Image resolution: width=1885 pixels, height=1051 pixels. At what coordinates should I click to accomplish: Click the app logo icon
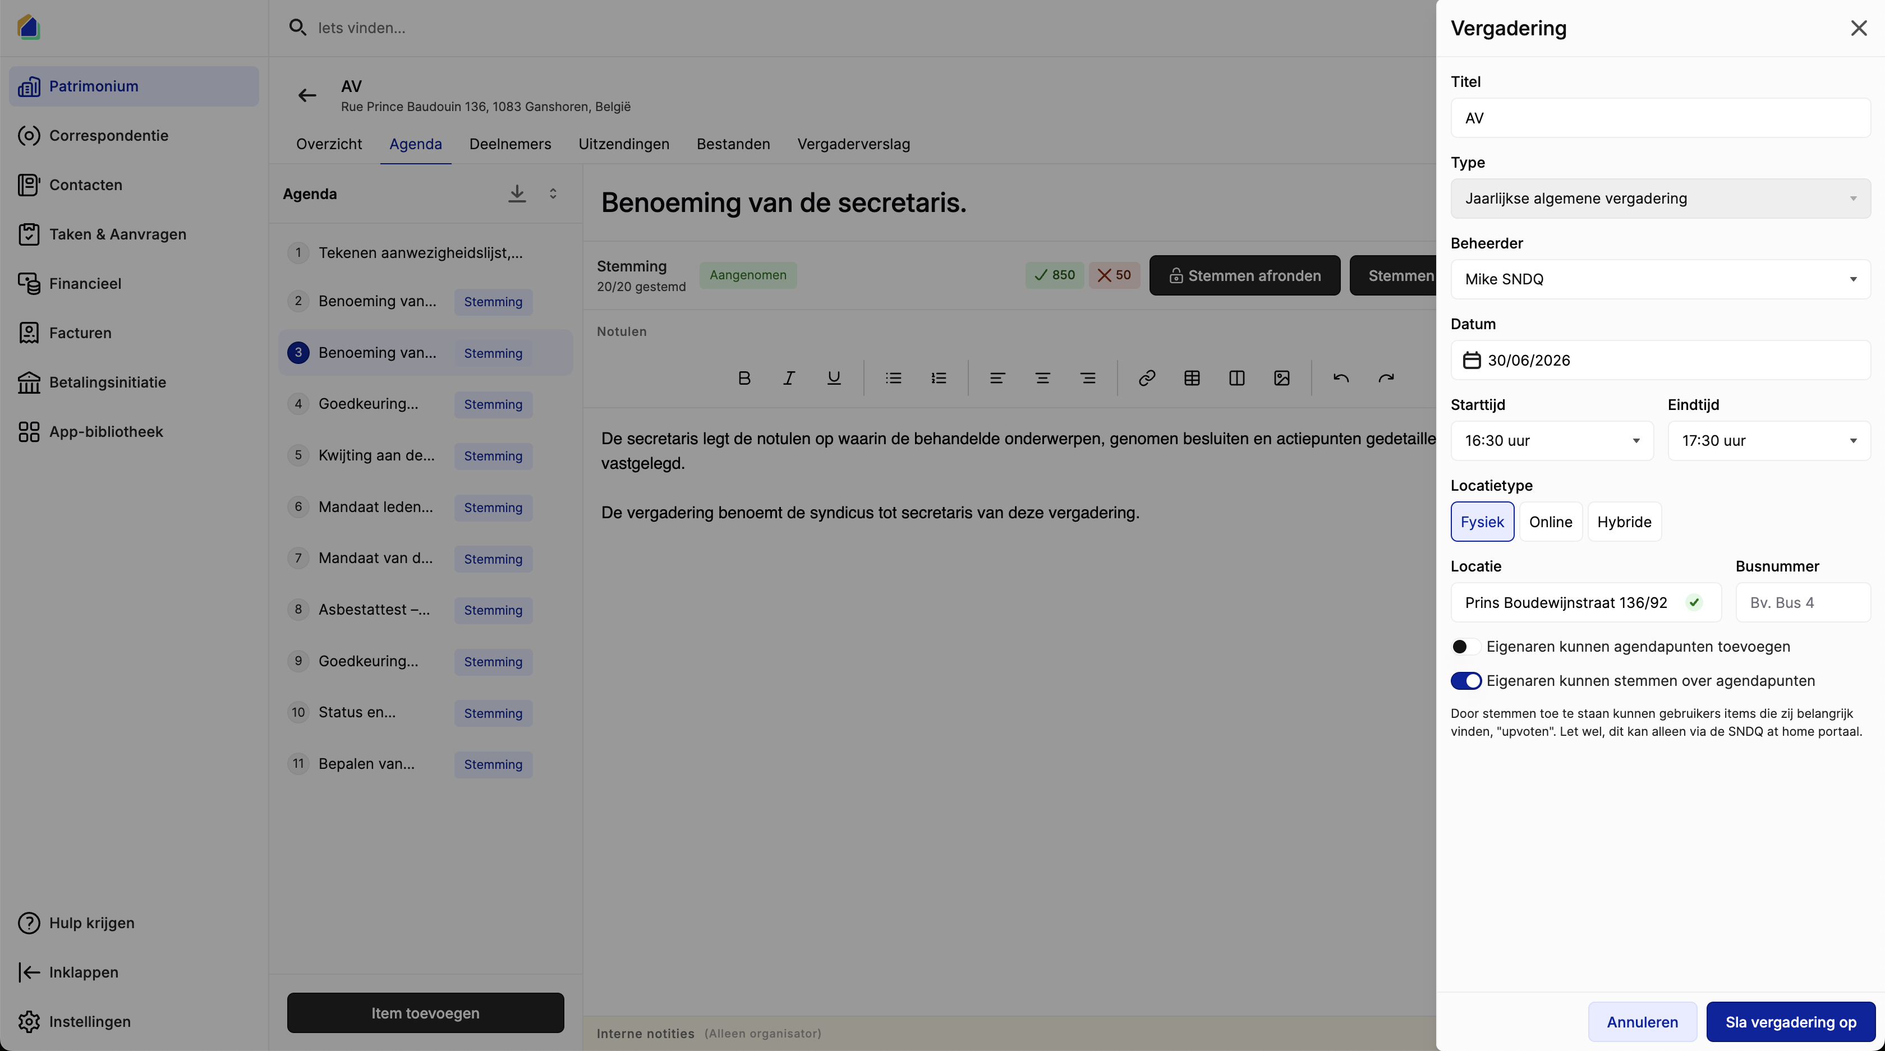coord(29,27)
